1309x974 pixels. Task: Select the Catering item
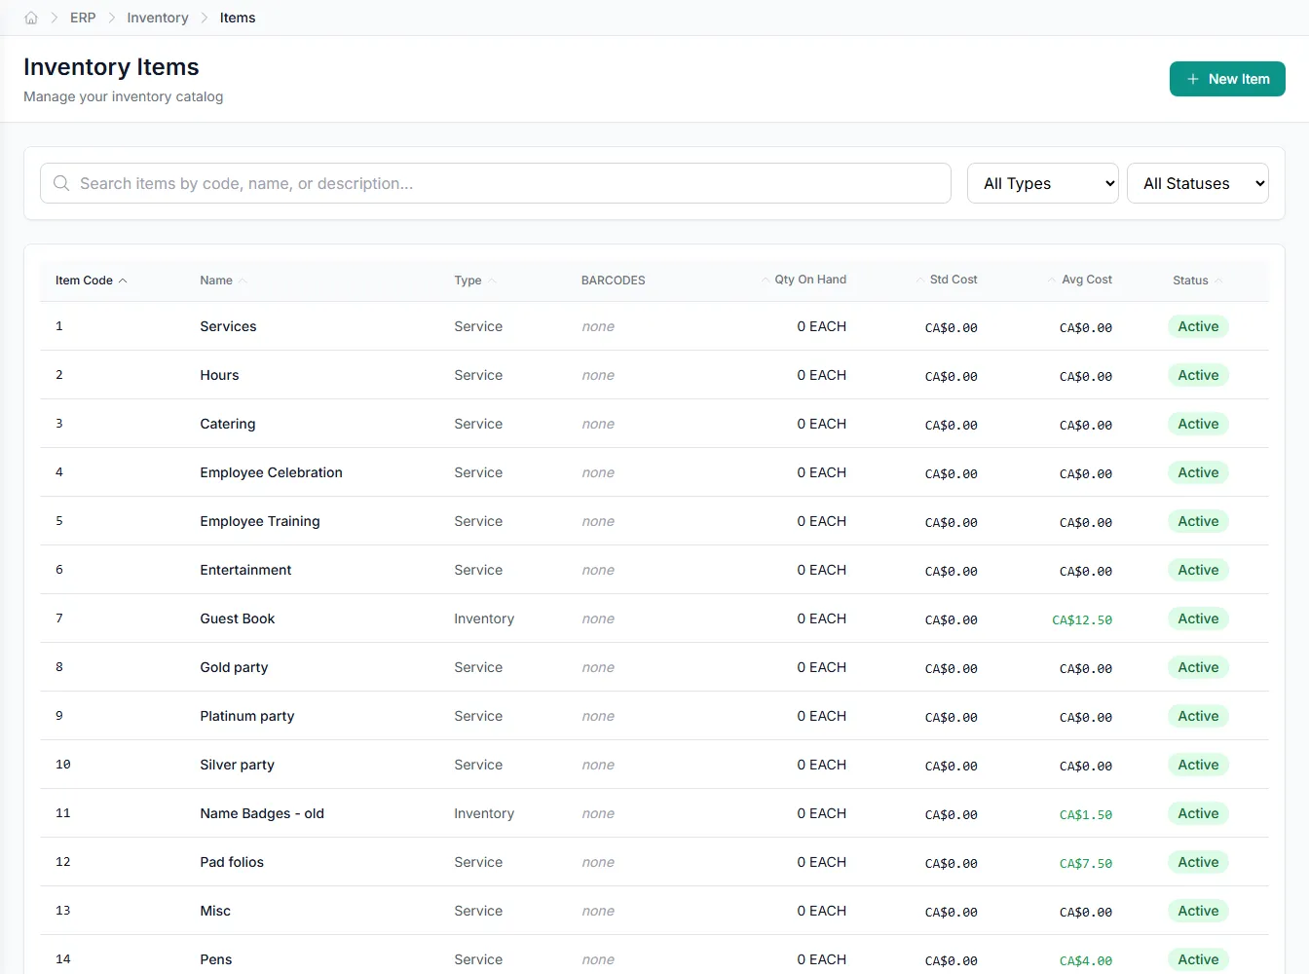(x=228, y=424)
